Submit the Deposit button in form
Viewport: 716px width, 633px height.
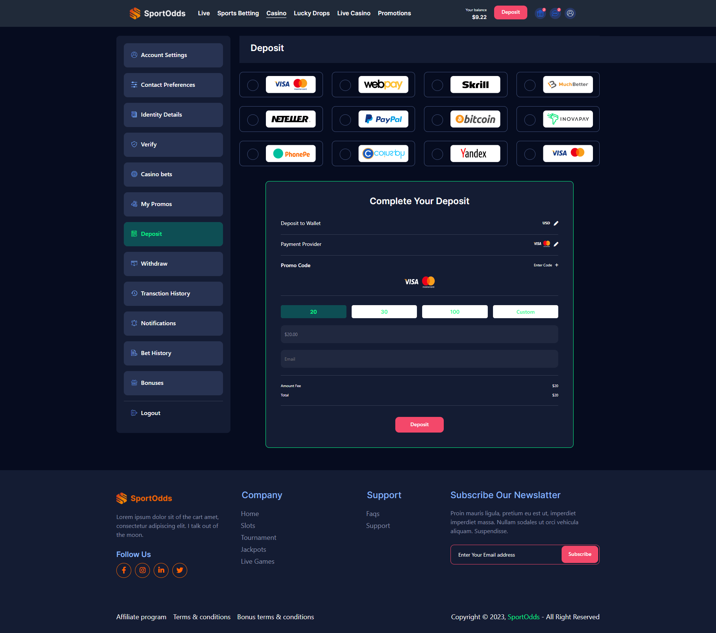(420, 425)
